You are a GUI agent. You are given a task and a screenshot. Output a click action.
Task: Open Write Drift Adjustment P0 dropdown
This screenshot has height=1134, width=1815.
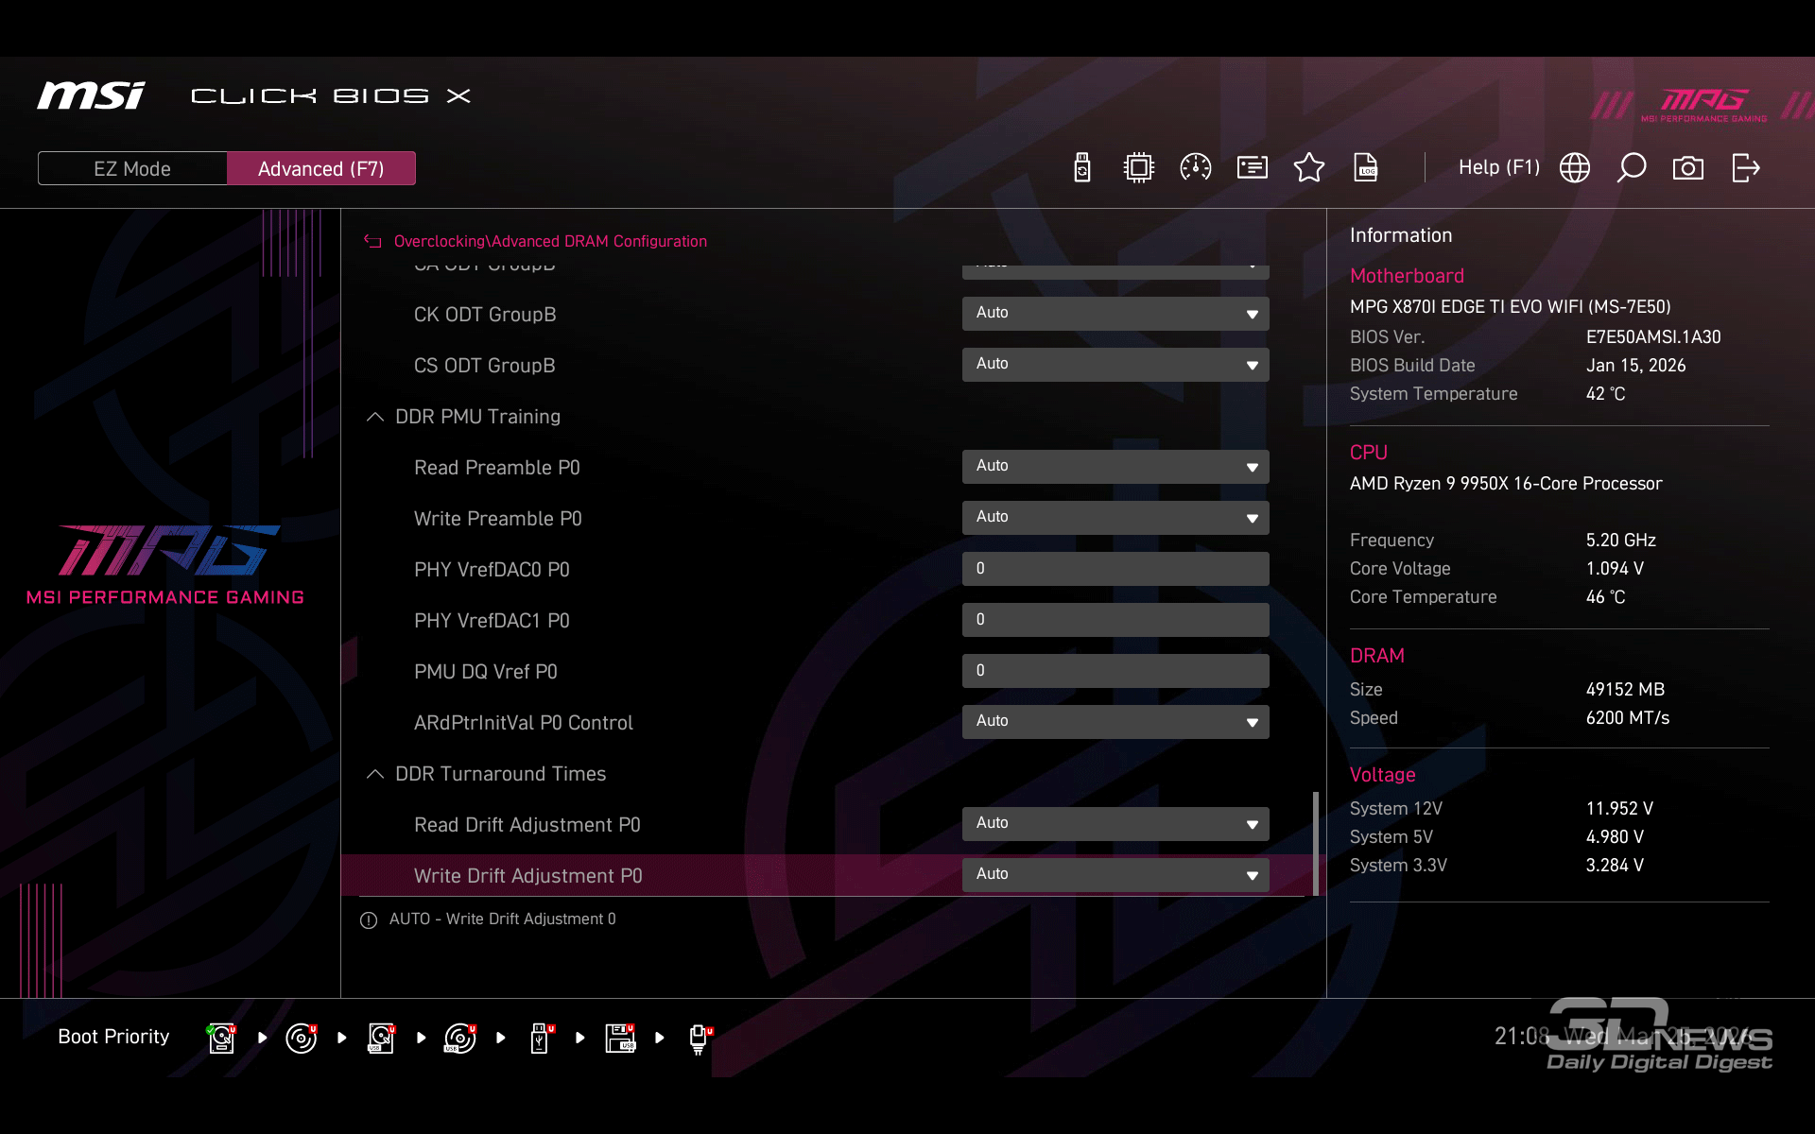1115,875
